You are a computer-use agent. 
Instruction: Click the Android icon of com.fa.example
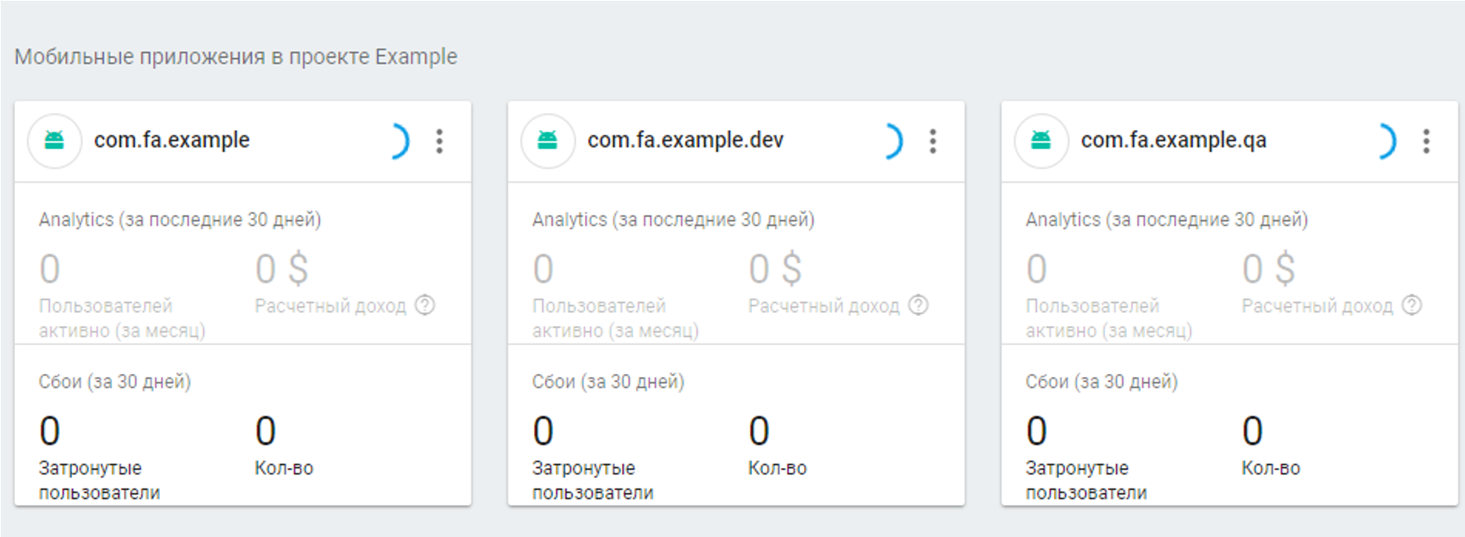pyautogui.click(x=54, y=141)
